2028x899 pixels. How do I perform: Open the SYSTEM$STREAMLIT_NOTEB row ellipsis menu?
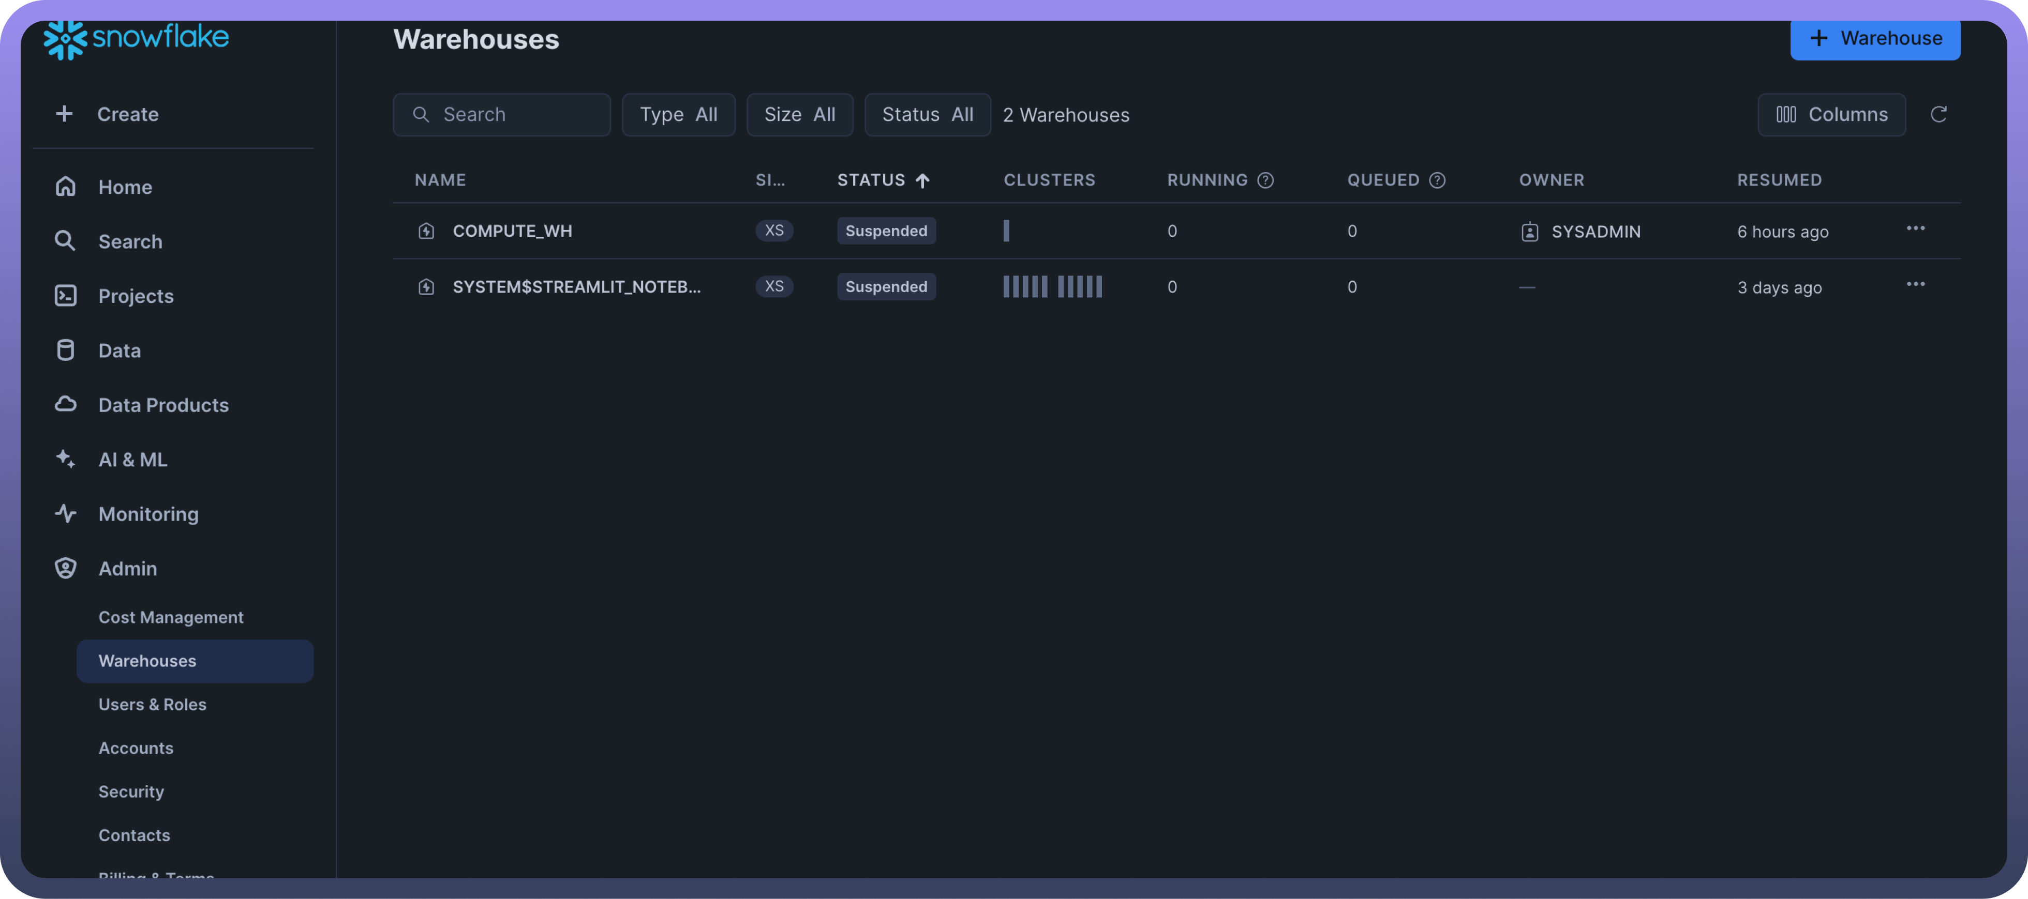1915,285
